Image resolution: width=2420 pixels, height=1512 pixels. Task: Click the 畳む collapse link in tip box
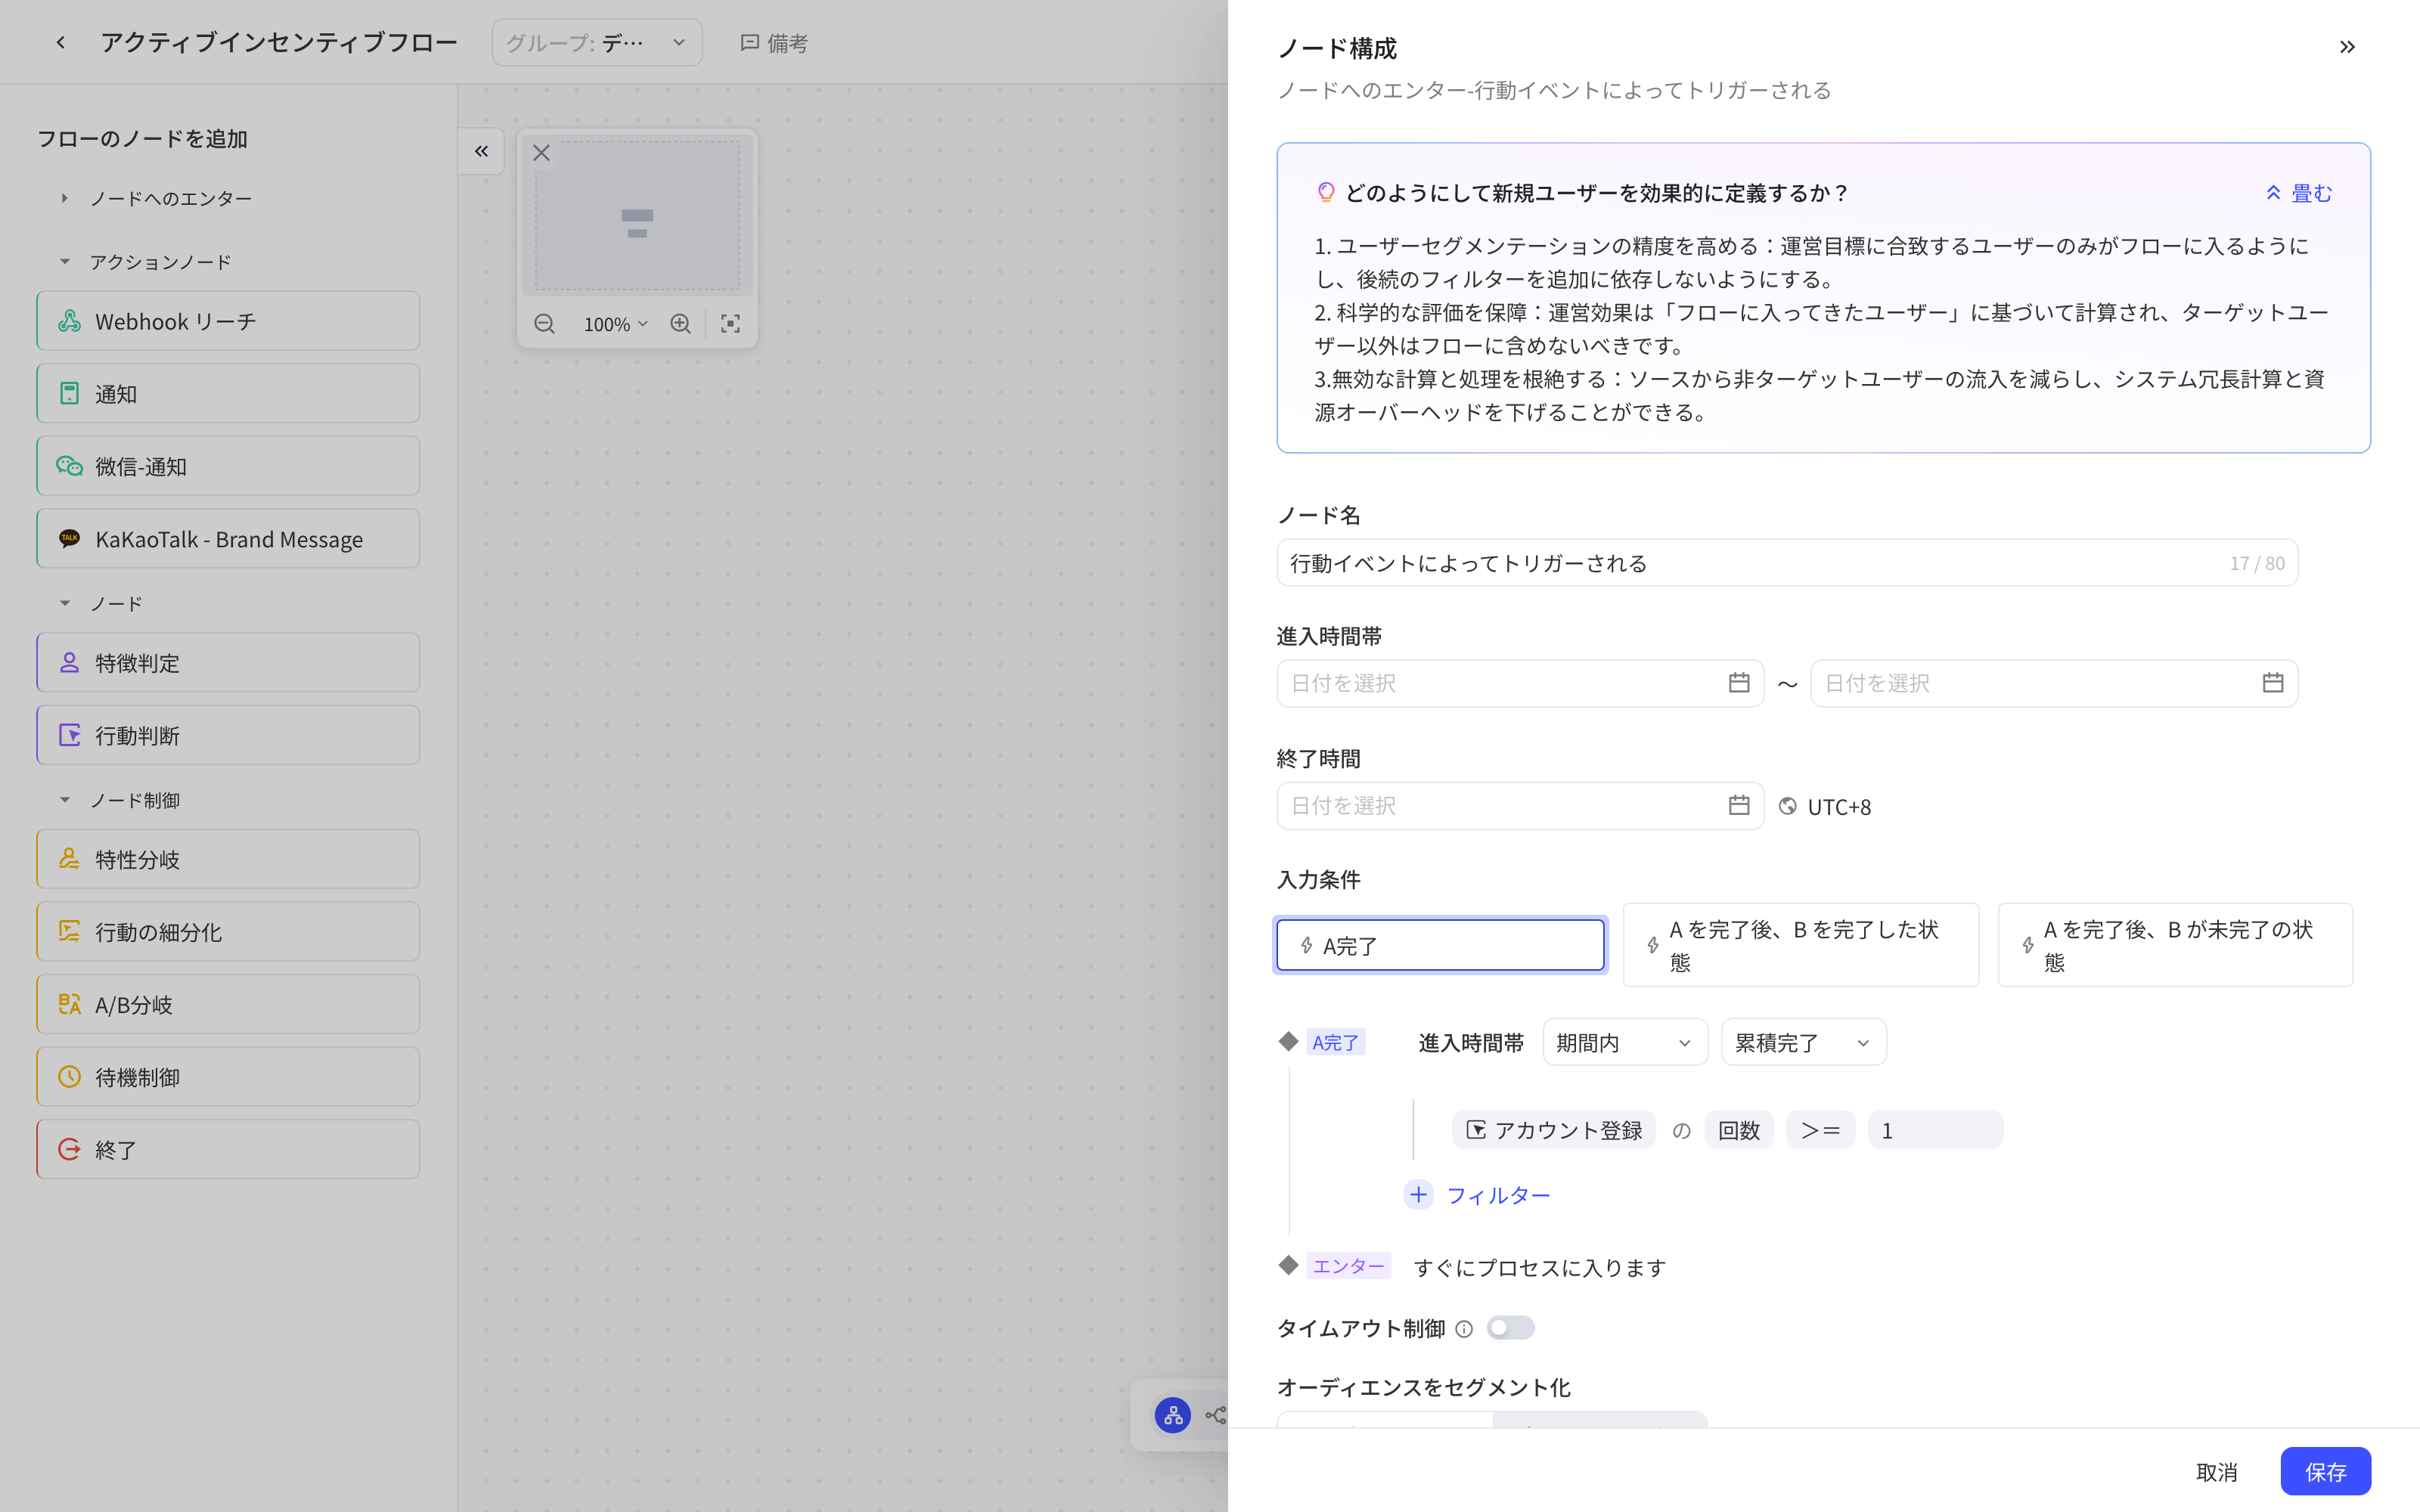click(2299, 193)
